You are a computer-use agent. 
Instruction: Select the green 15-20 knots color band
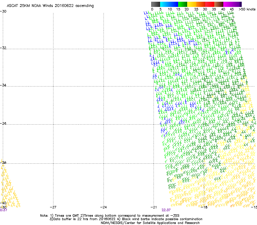pyautogui.click(x=183, y=4)
